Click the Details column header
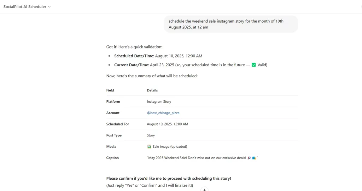This screenshot has height=191, width=362. pos(152,90)
